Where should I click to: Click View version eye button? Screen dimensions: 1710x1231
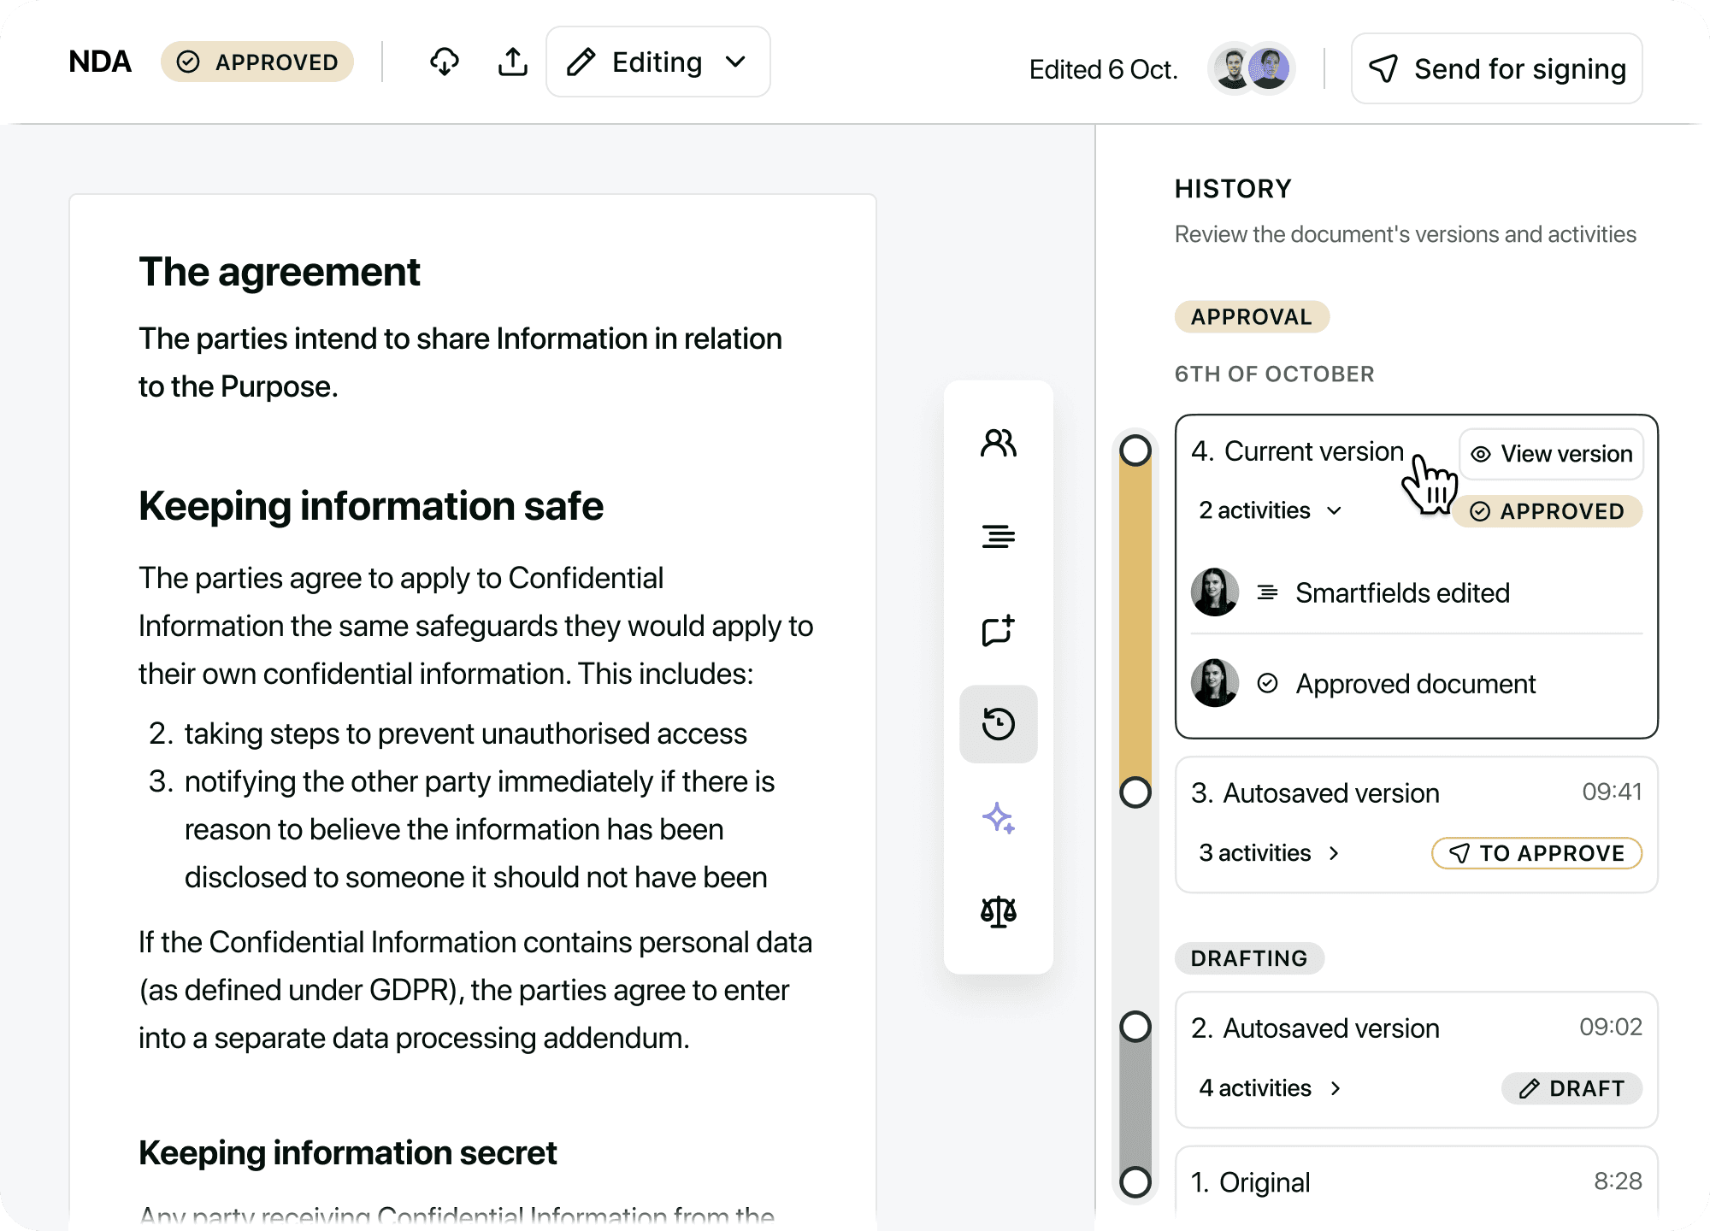point(1551,454)
